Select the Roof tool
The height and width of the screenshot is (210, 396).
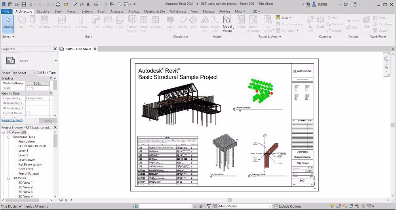(x=96, y=23)
